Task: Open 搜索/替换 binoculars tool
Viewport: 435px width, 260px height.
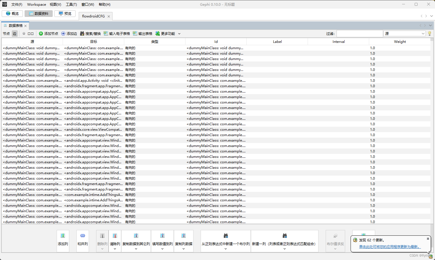Action: click(x=90, y=34)
